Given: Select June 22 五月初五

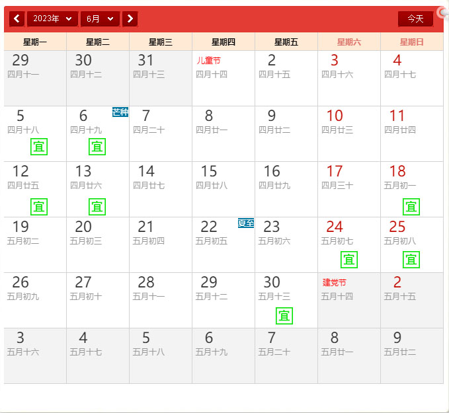Looking at the screenshot, I should 224,245.
